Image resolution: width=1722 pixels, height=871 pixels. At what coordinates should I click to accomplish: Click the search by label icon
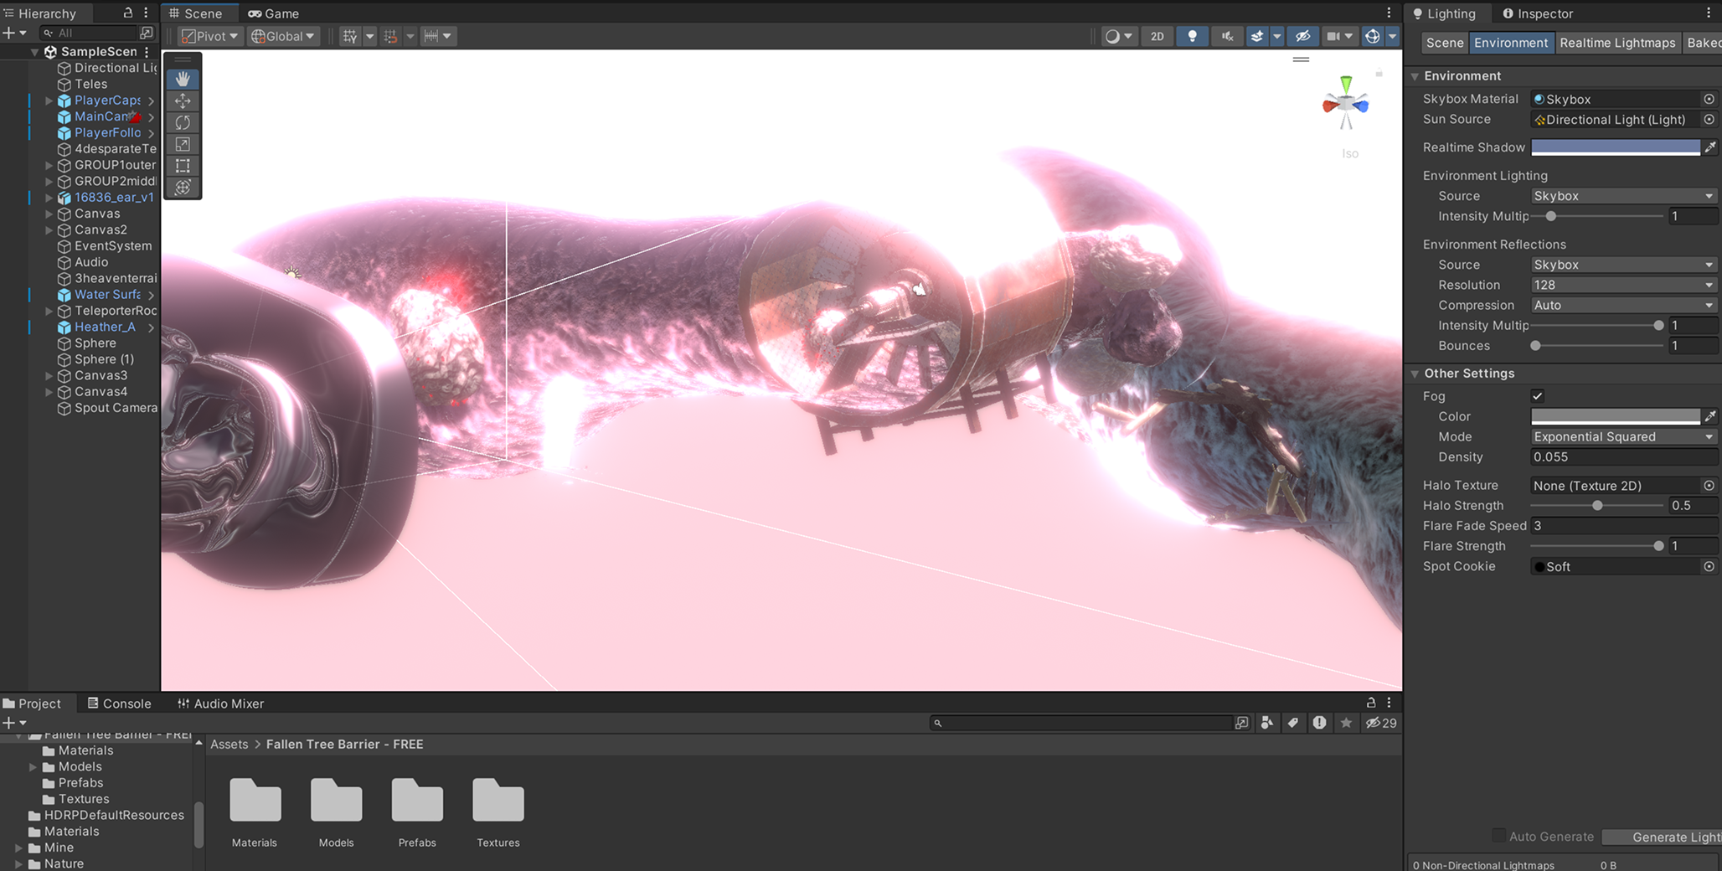[1293, 723]
